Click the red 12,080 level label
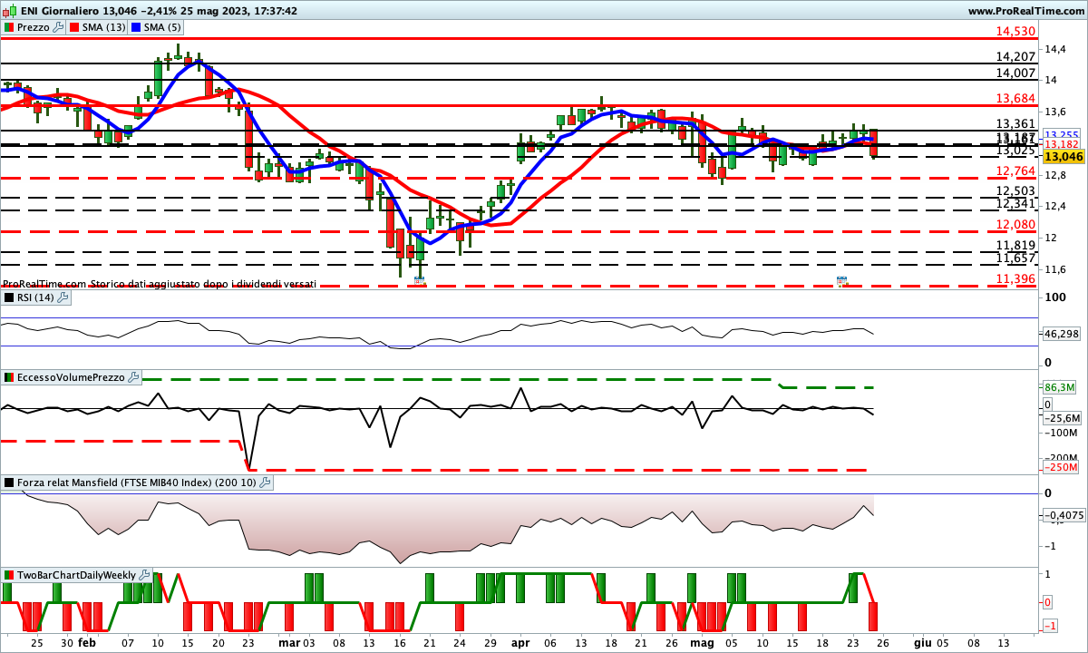Image resolution: width=1088 pixels, height=653 pixels. click(1015, 224)
